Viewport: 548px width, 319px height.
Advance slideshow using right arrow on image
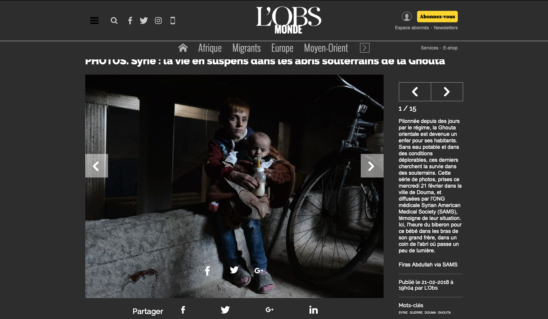372,166
